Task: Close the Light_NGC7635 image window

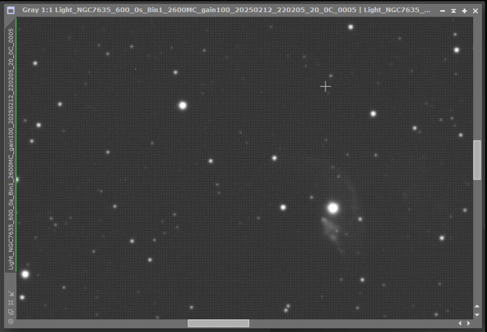Action: [475, 11]
